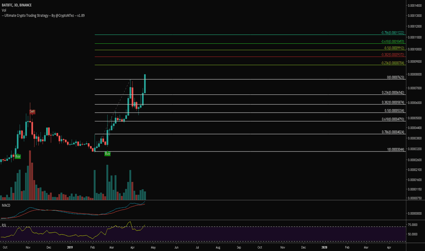Click the 0.00001150 price axis label
The image size is (425, 251).
tap(415, 189)
